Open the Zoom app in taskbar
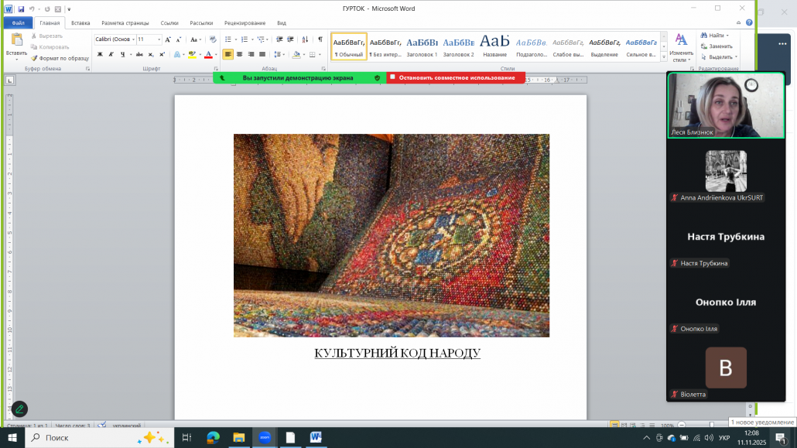Image resolution: width=797 pixels, height=448 pixels. point(264,437)
